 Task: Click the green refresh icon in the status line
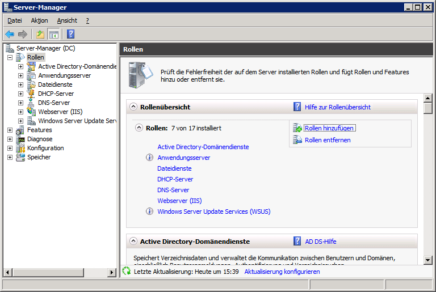(126, 271)
